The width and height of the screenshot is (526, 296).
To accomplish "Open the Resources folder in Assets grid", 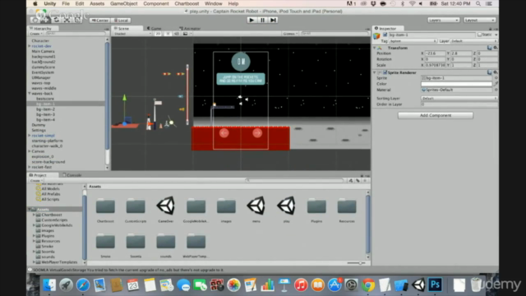I will [x=347, y=210].
